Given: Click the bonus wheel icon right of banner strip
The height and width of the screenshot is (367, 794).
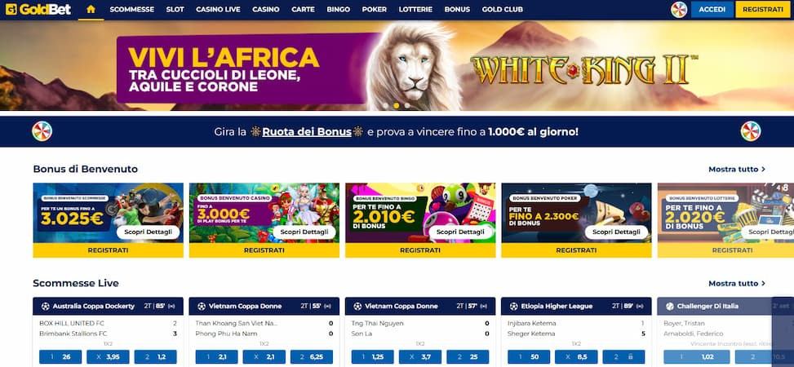Looking at the screenshot, I should 751,131.
